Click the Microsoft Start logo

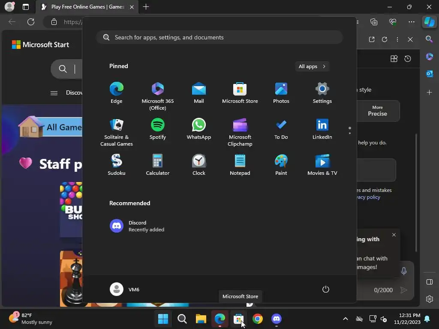pos(40,45)
